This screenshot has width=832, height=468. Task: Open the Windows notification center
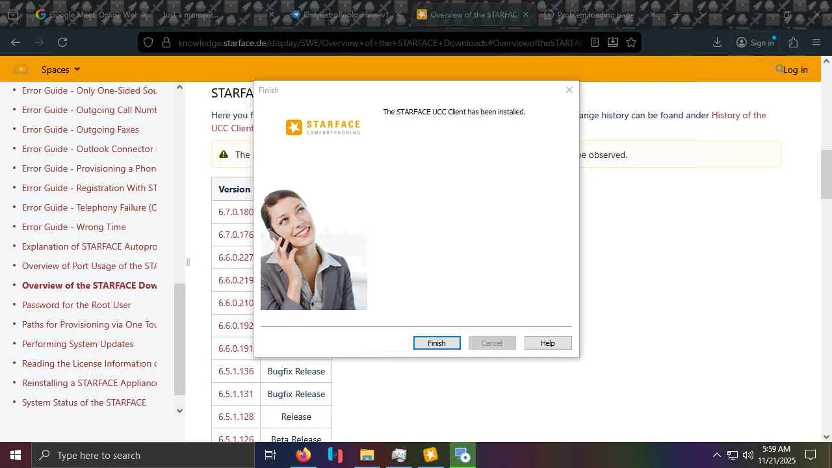(x=811, y=455)
